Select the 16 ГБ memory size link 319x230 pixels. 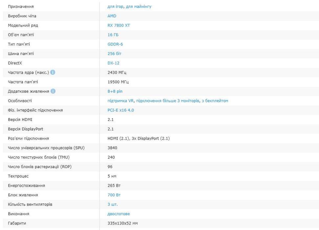point(113,35)
